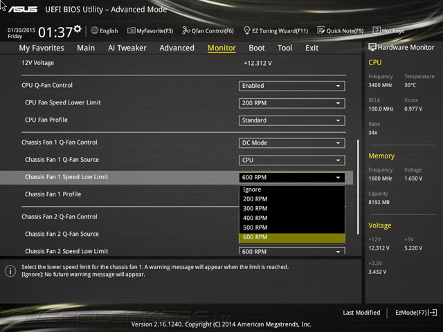Open the CPU Fan Profile dropdown

[x=292, y=120]
